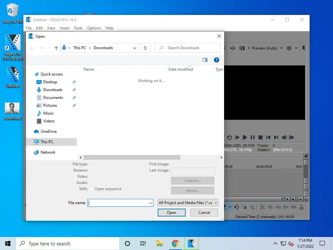Select Network in the navigation pane
Image resolution: width=333 pixels, height=250 pixels.
coord(48,152)
